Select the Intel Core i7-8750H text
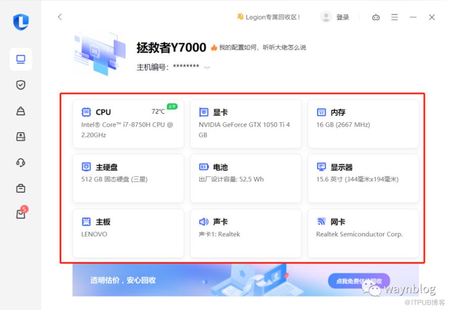The image size is (450, 310). (x=127, y=130)
